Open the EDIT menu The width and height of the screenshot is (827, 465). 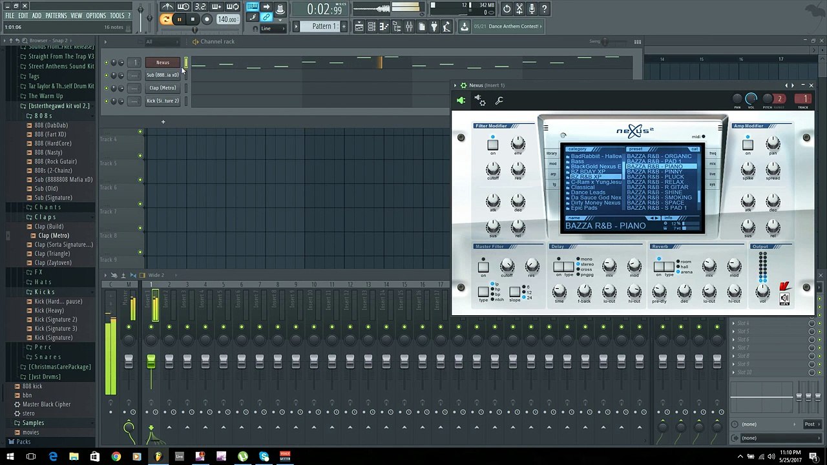(x=23, y=15)
